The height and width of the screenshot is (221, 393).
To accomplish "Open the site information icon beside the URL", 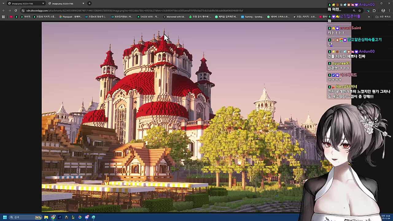I will tap(23, 10).
